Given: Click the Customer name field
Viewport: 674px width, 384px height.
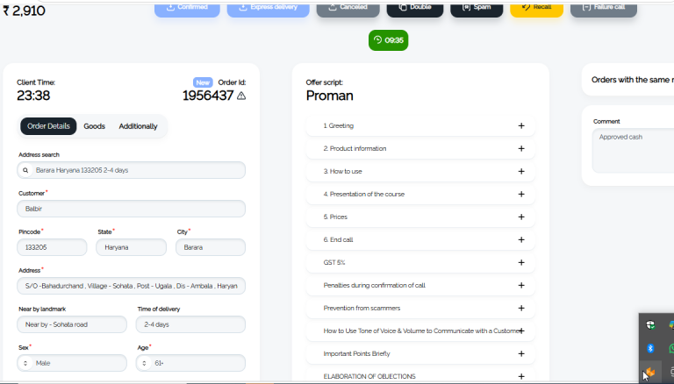Looking at the screenshot, I should [131, 209].
